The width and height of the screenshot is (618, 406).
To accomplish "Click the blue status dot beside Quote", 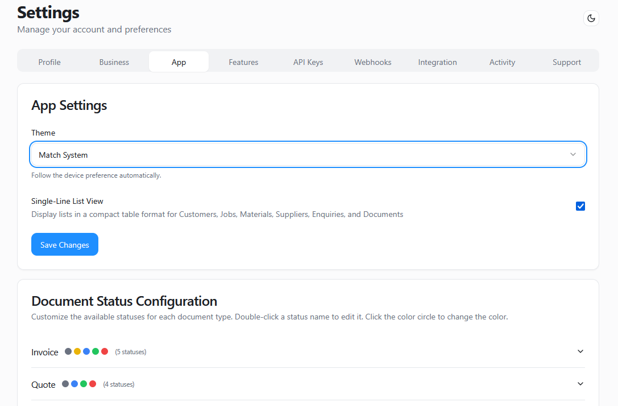I will coord(74,384).
